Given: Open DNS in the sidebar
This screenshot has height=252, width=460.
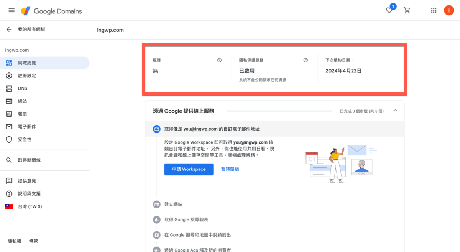Looking at the screenshot, I should click(44, 88).
